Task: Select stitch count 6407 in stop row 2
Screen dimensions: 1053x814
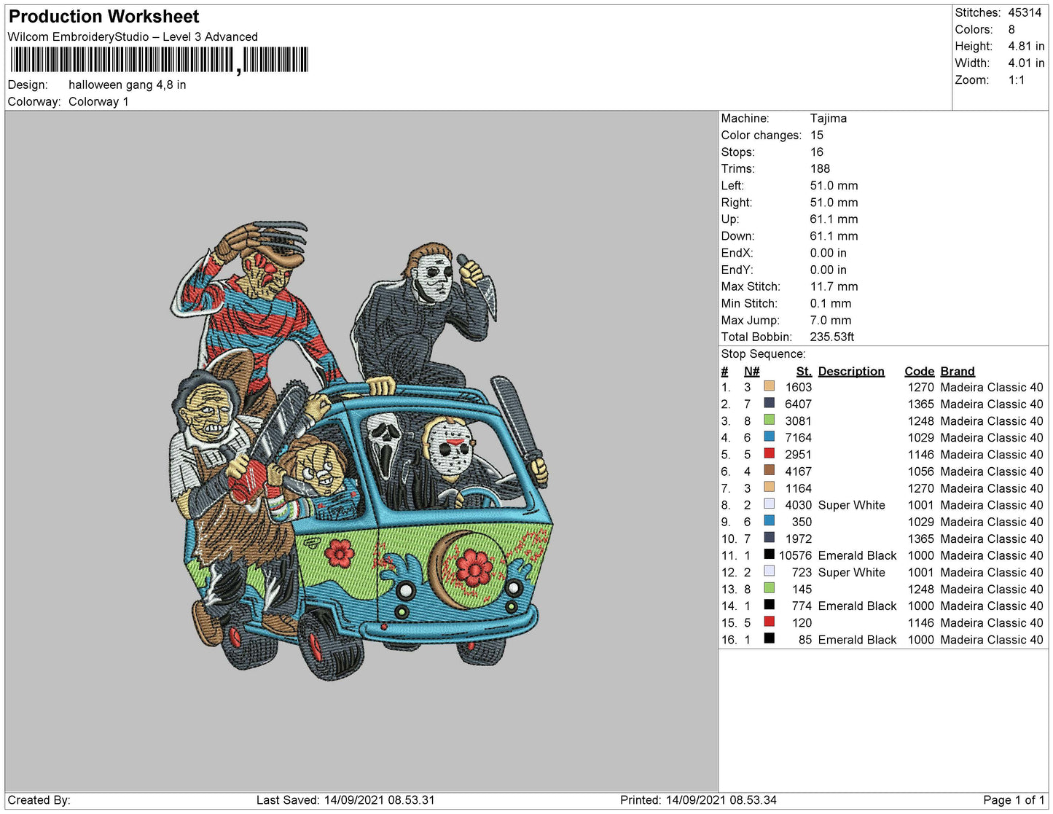Action: (x=799, y=404)
